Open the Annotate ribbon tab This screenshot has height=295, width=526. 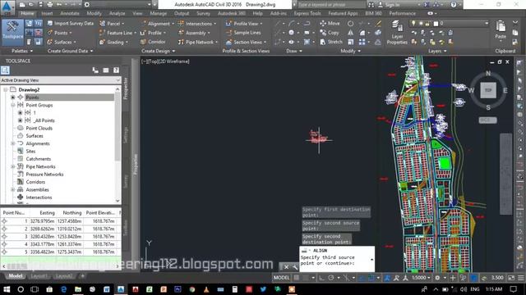tap(69, 13)
